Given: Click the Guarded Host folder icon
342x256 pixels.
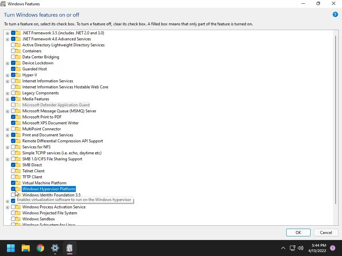Looking at the screenshot, I should pos(18,69).
